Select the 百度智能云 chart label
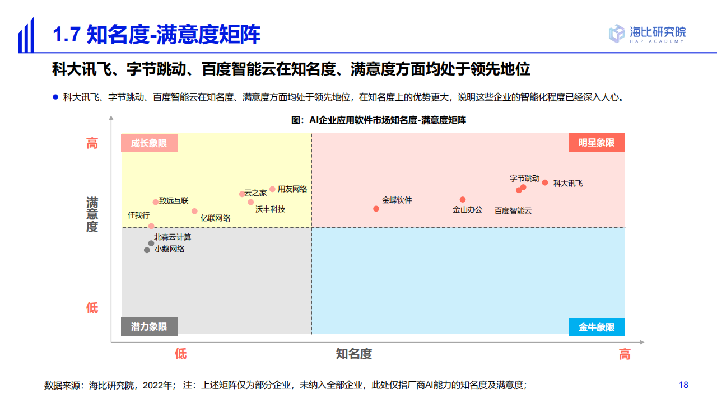 point(513,211)
